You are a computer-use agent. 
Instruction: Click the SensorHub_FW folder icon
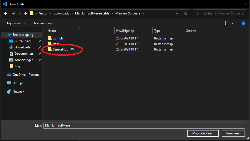(x=50, y=49)
